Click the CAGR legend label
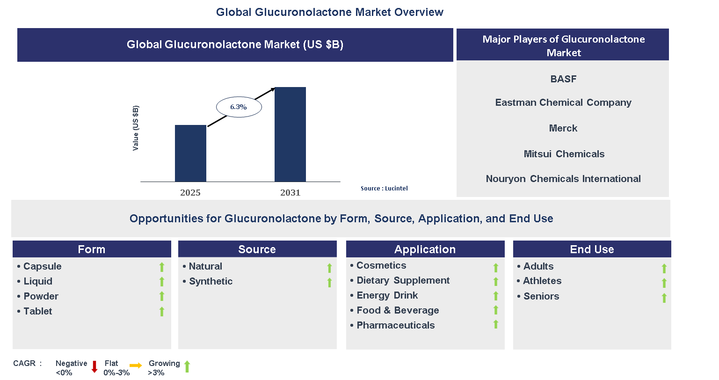The image size is (719, 380). (28, 363)
